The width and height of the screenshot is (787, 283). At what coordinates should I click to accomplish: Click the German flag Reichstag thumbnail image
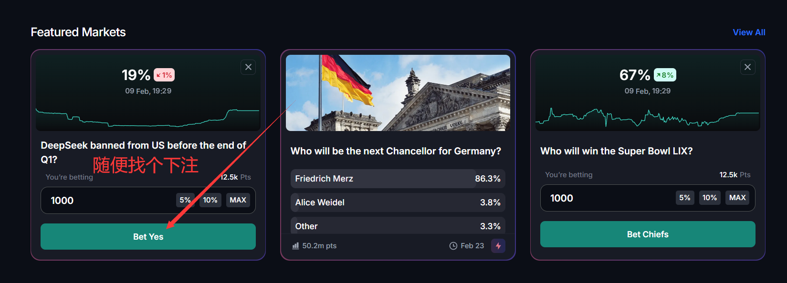click(398, 93)
